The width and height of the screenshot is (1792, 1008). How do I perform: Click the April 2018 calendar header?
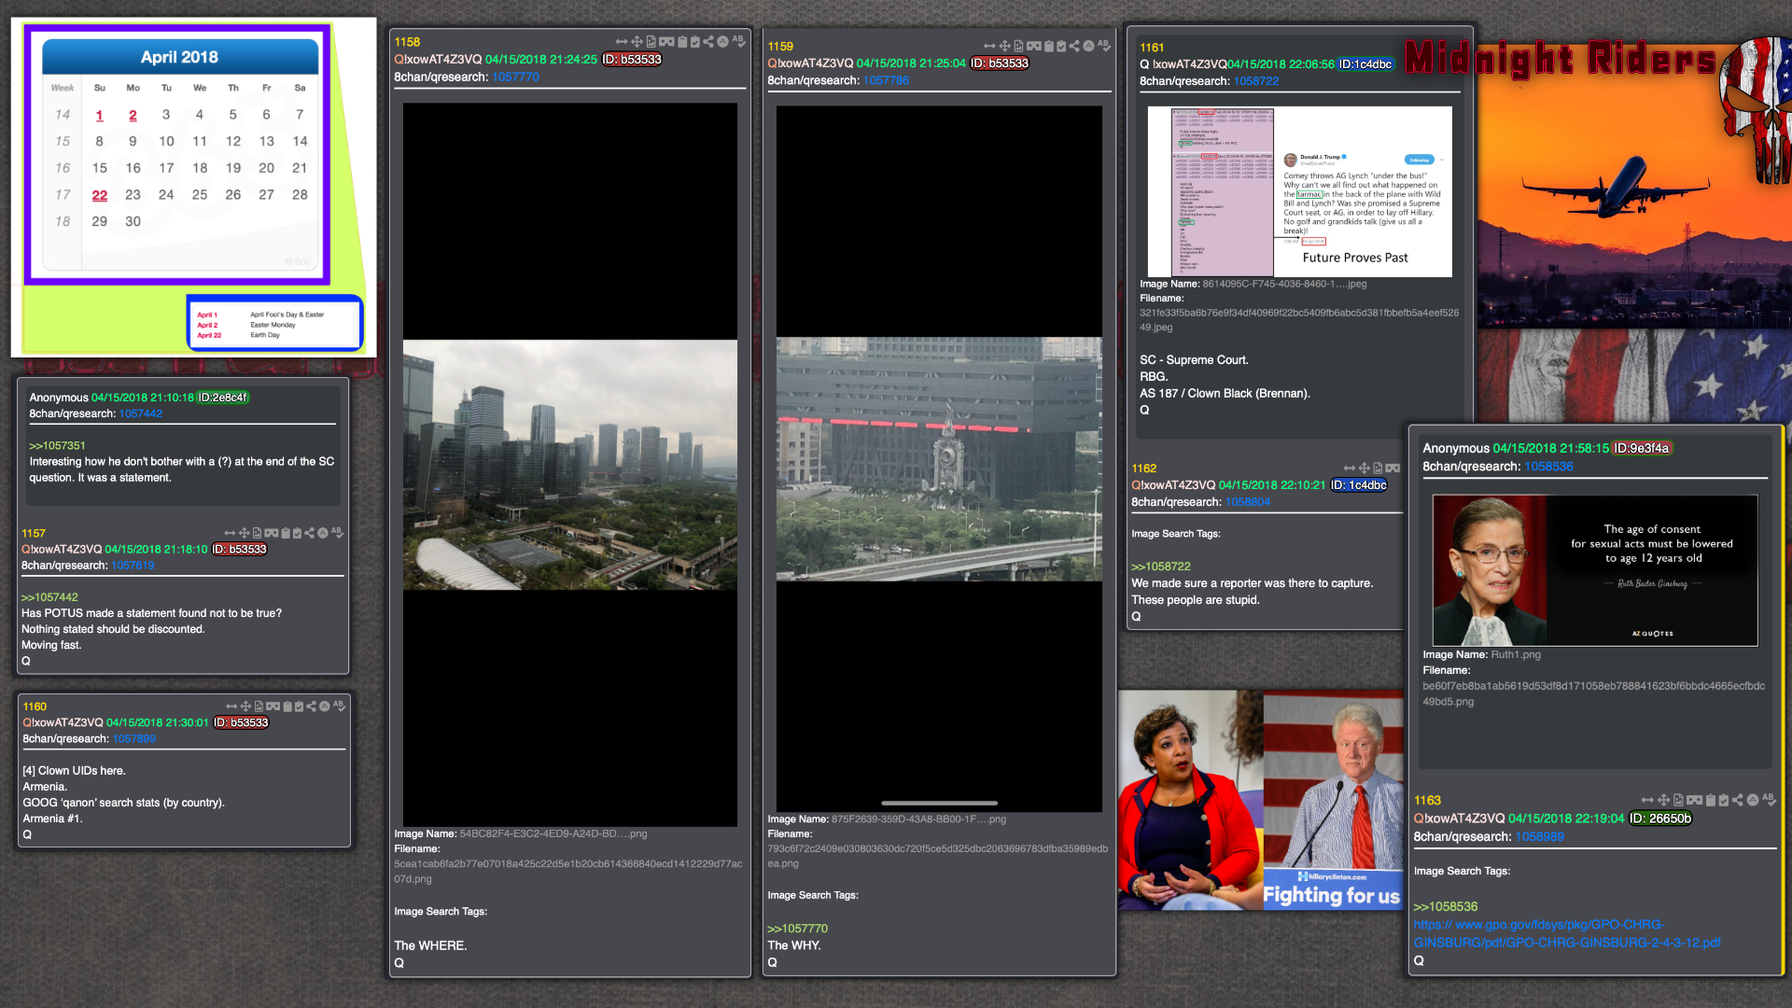(179, 57)
